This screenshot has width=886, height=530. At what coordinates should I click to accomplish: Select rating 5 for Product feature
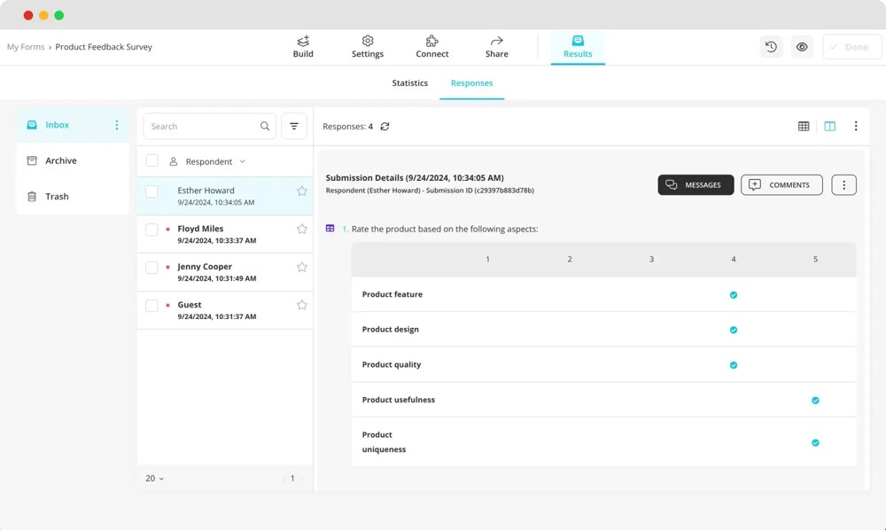coord(815,295)
